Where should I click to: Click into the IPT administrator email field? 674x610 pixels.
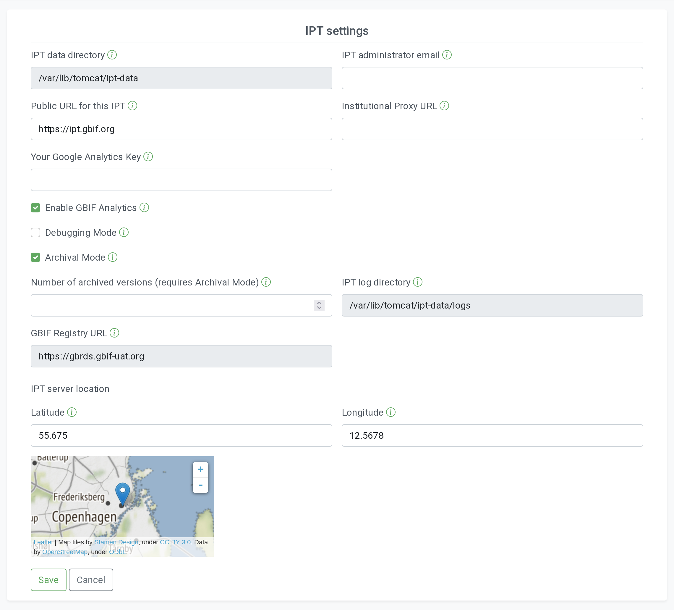coord(492,78)
